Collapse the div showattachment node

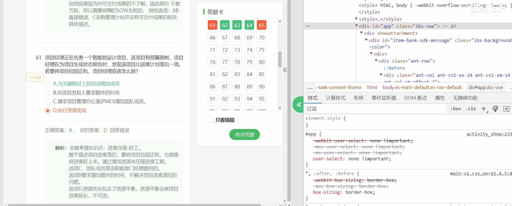pyautogui.click(x=362, y=33)
